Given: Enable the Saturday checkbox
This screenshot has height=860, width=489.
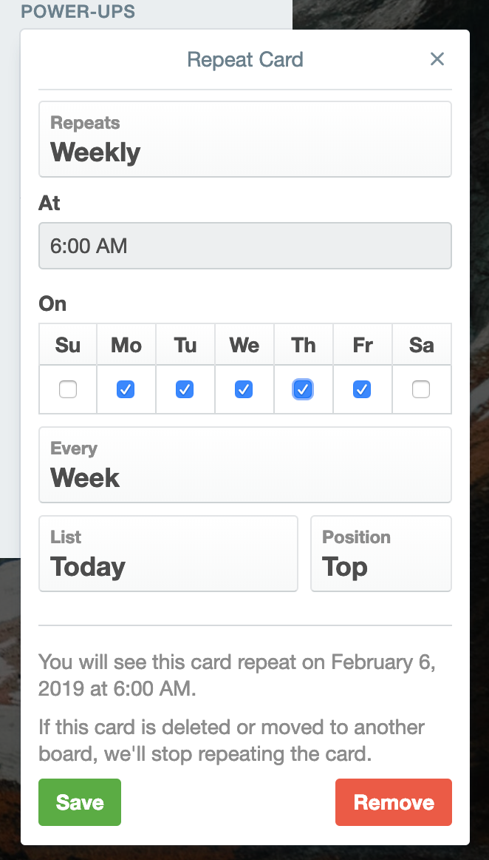Looking at the screenshot, I should (421, 389).
